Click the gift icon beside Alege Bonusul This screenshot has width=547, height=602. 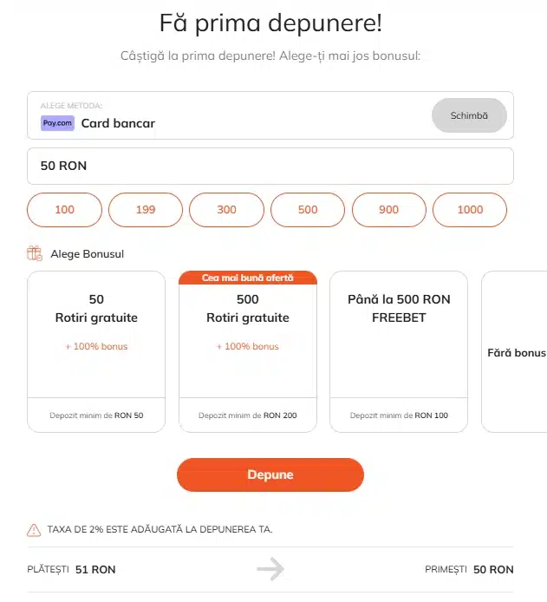click(x=35, y=253)
